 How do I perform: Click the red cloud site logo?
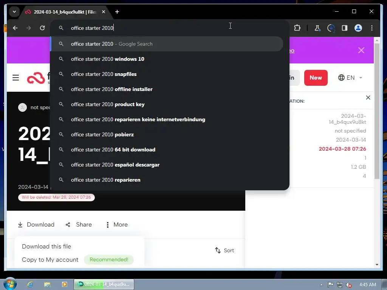(x=36, y=78)
